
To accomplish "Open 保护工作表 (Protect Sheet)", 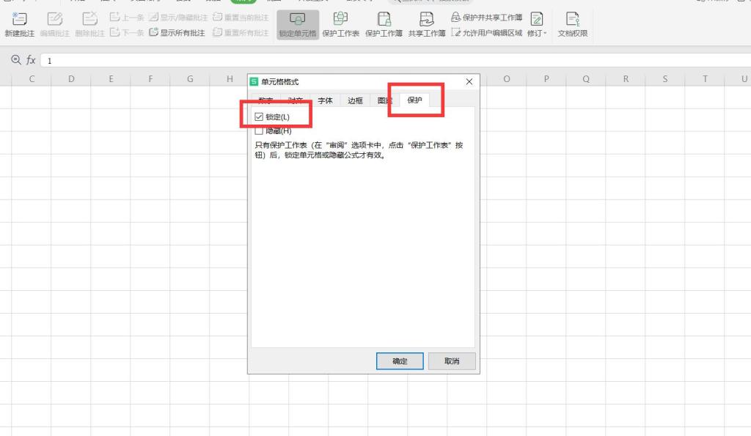I will pyautogui.click(x=340, y=23).
